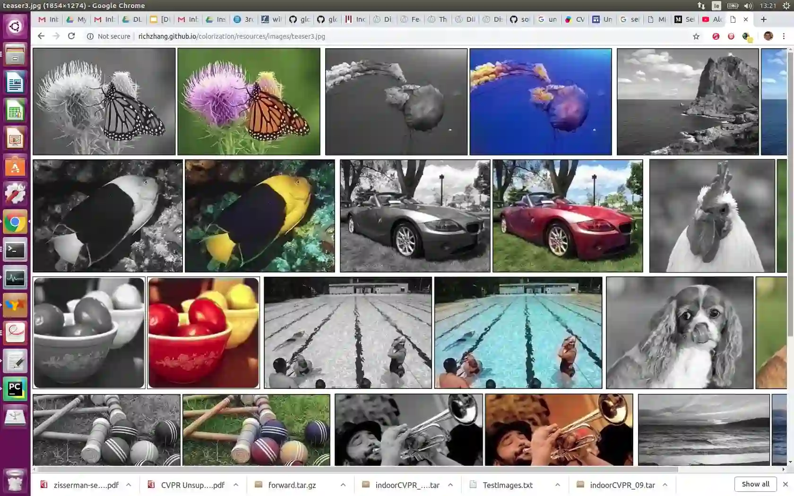Screen dimensions: 794x496
Task: Open Terminal from the launcher
Action: click(x=15, y=250)
